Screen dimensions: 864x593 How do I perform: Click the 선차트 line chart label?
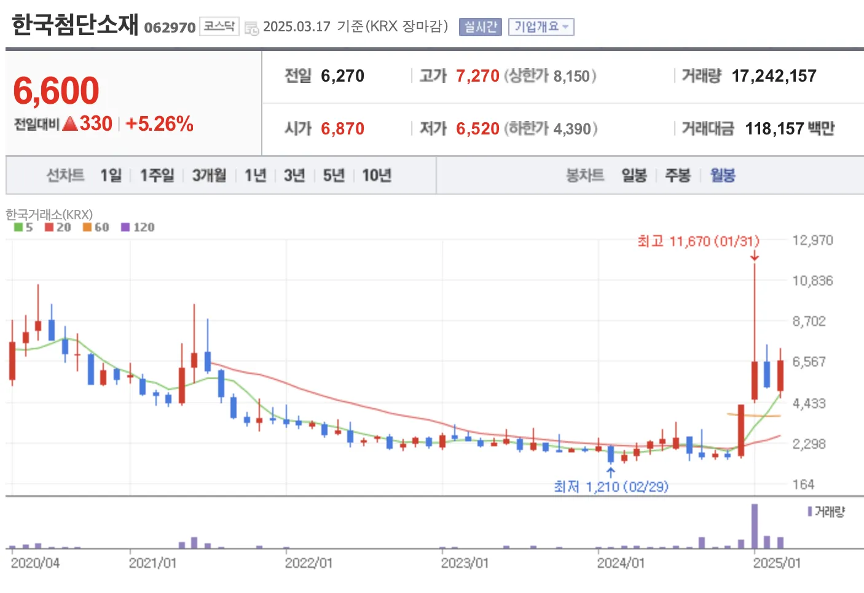[x=65, y=176]
